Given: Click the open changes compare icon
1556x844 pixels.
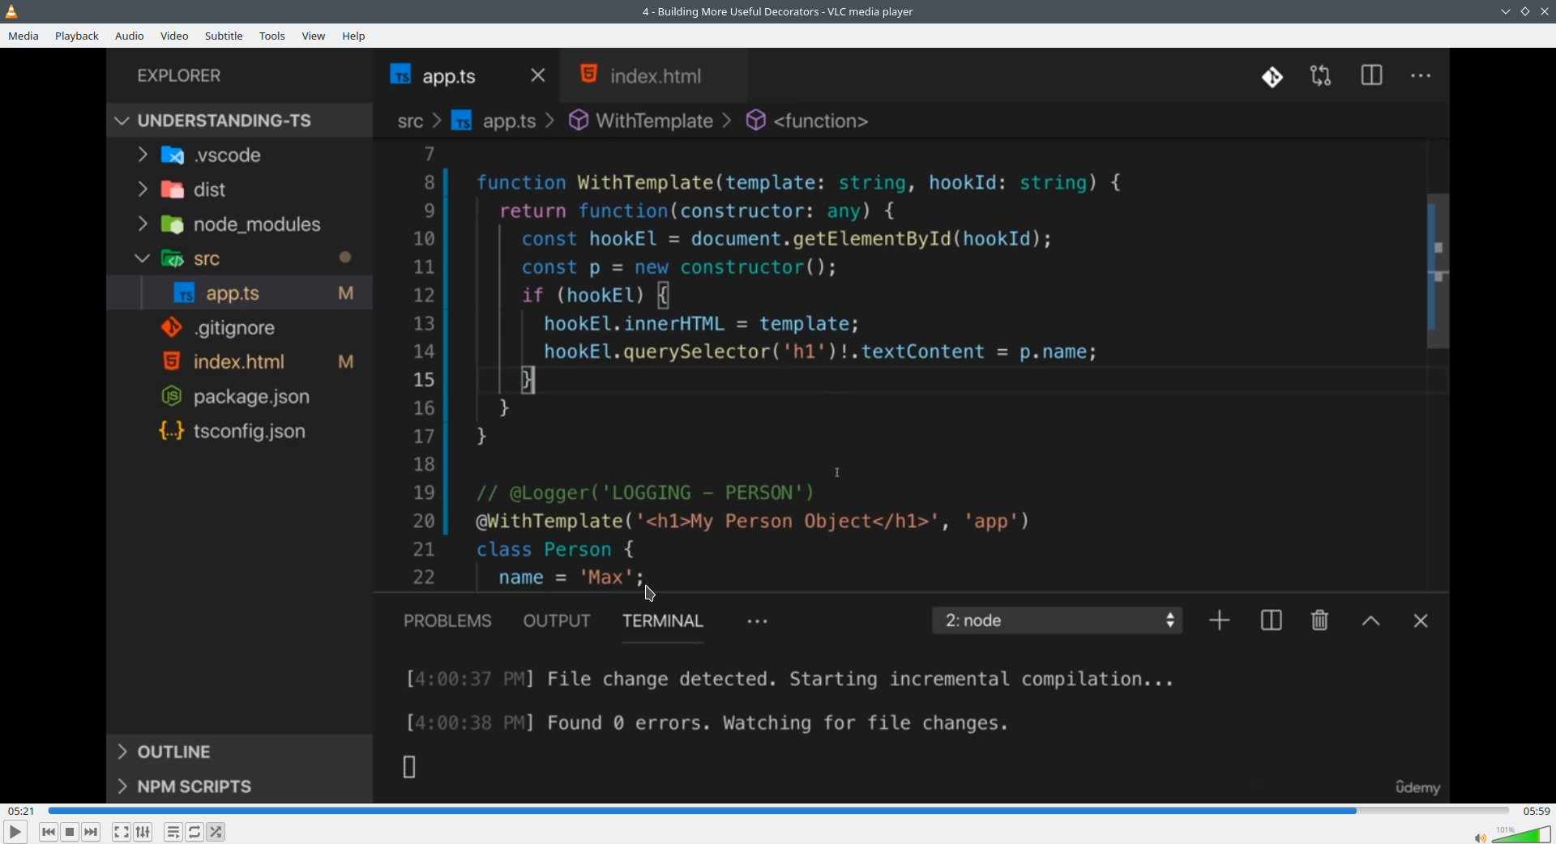Looking at the screenshot, I should tap(1321, 76).
